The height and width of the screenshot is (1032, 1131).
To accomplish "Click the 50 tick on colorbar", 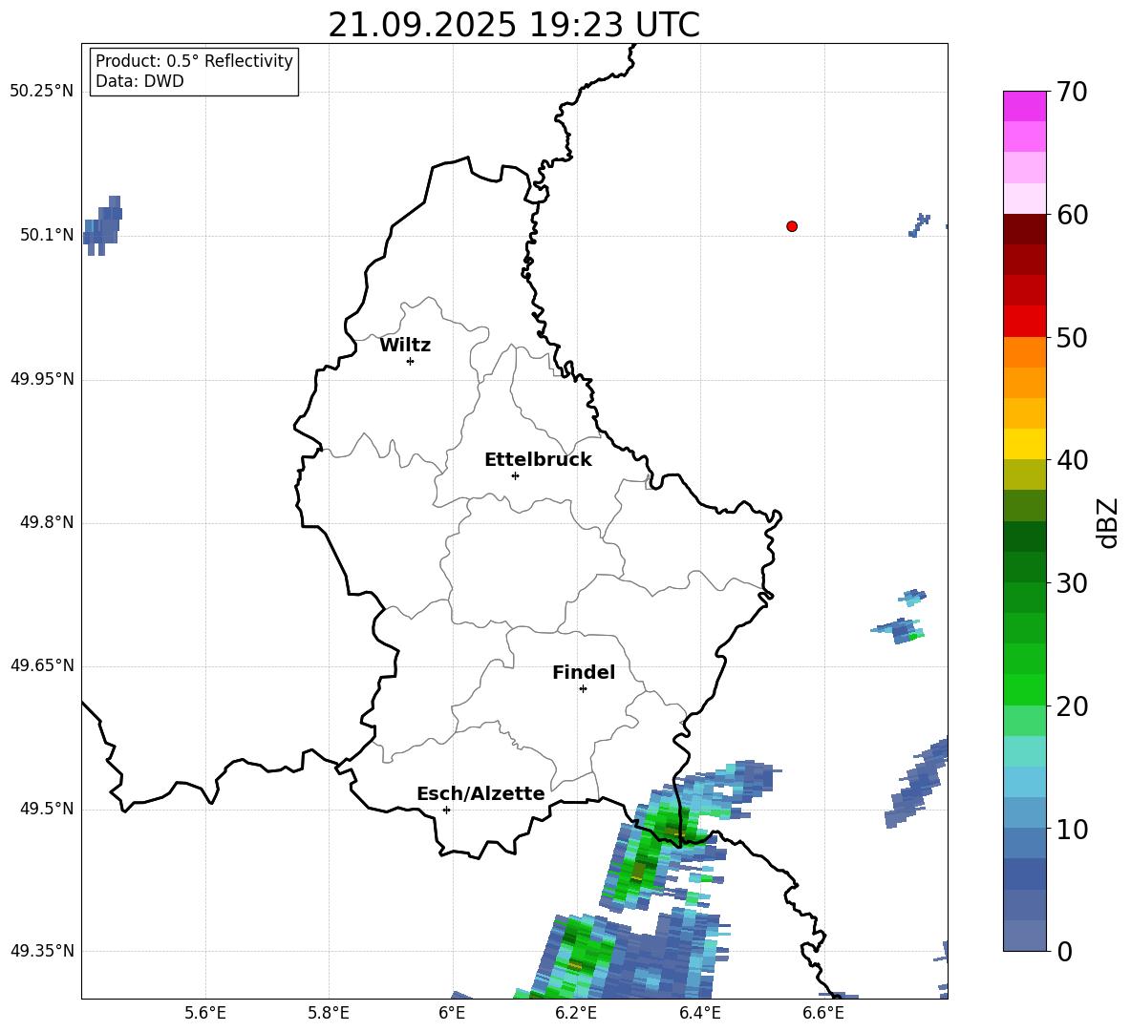I will (1071, 337).
